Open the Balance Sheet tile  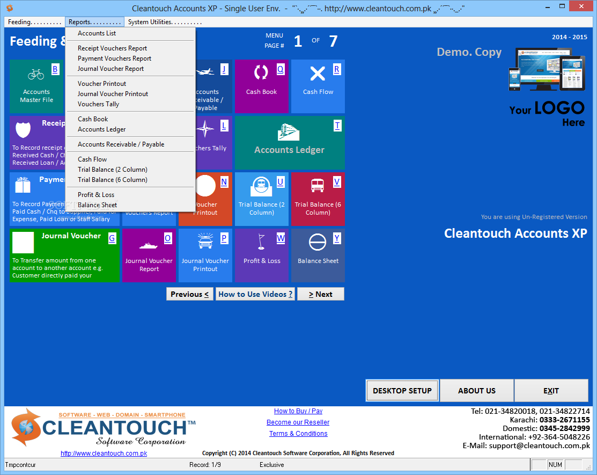(x=318, y=255)
